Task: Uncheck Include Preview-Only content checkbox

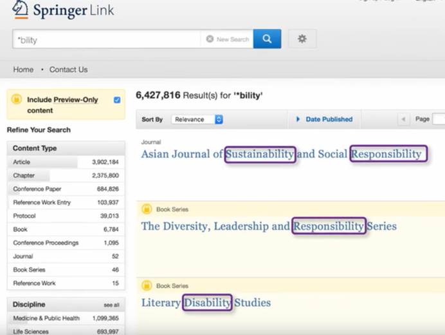Action: coord(117,100)
